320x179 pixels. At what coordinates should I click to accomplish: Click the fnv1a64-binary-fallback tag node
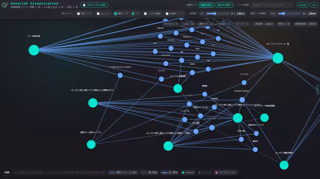pos(120,75)
